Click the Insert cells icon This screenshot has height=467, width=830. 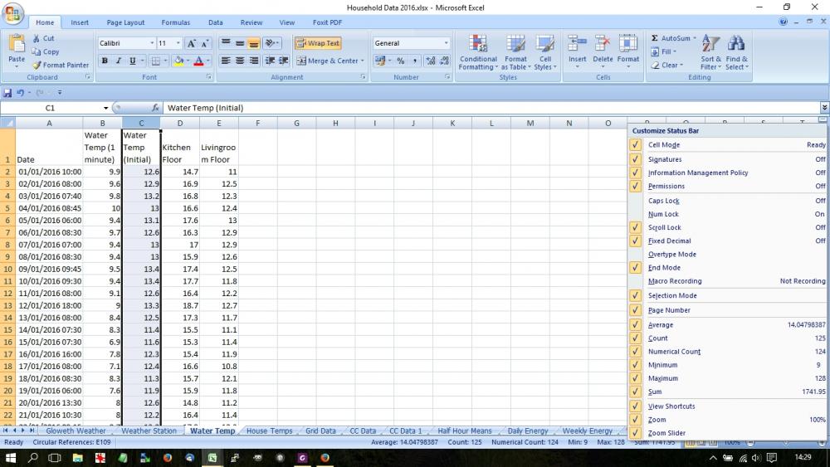[577, 43]
